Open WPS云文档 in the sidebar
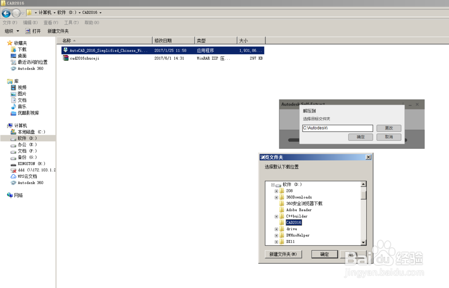This screenshot has width=449, height=288. coord(27,176)
